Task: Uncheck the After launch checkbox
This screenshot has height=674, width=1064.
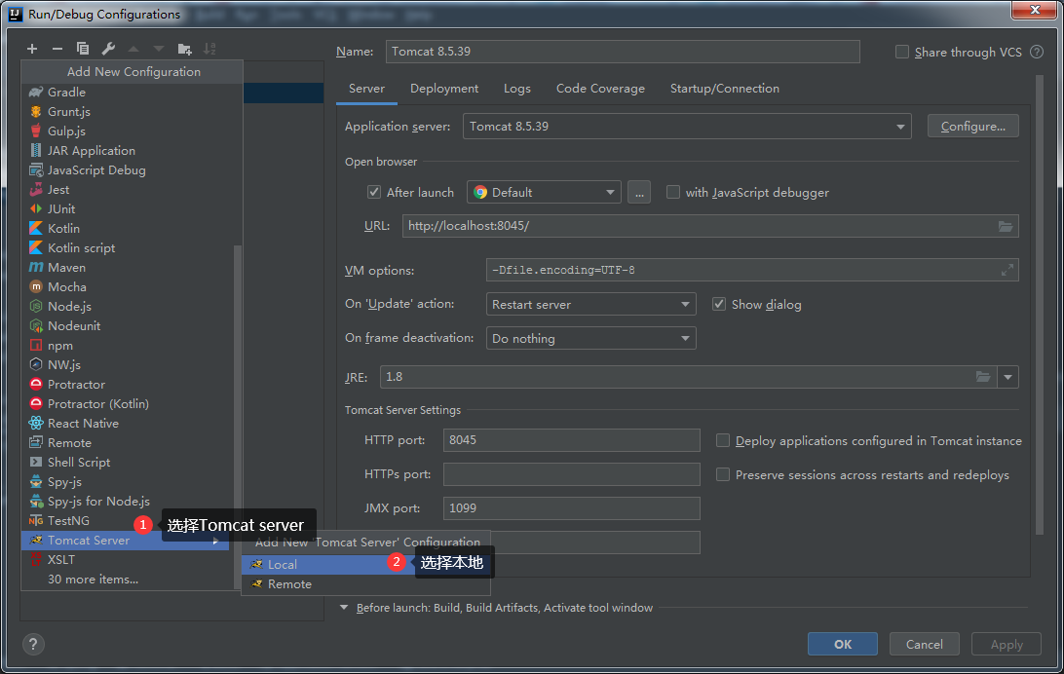Action: click(x=374, y=192)
